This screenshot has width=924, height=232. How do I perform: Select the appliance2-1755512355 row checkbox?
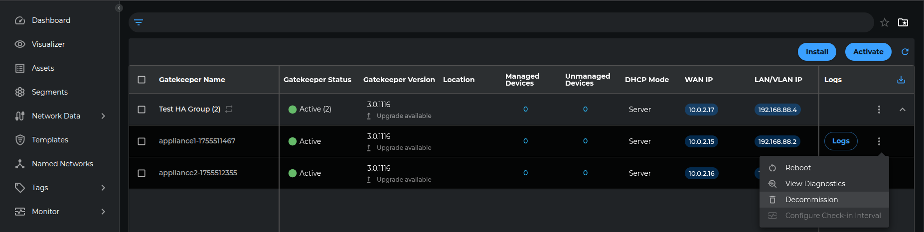pos(142,173)
